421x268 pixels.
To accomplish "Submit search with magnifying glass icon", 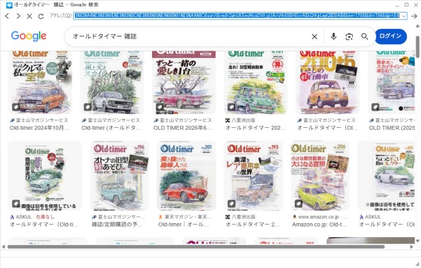I will pos(364,36).
